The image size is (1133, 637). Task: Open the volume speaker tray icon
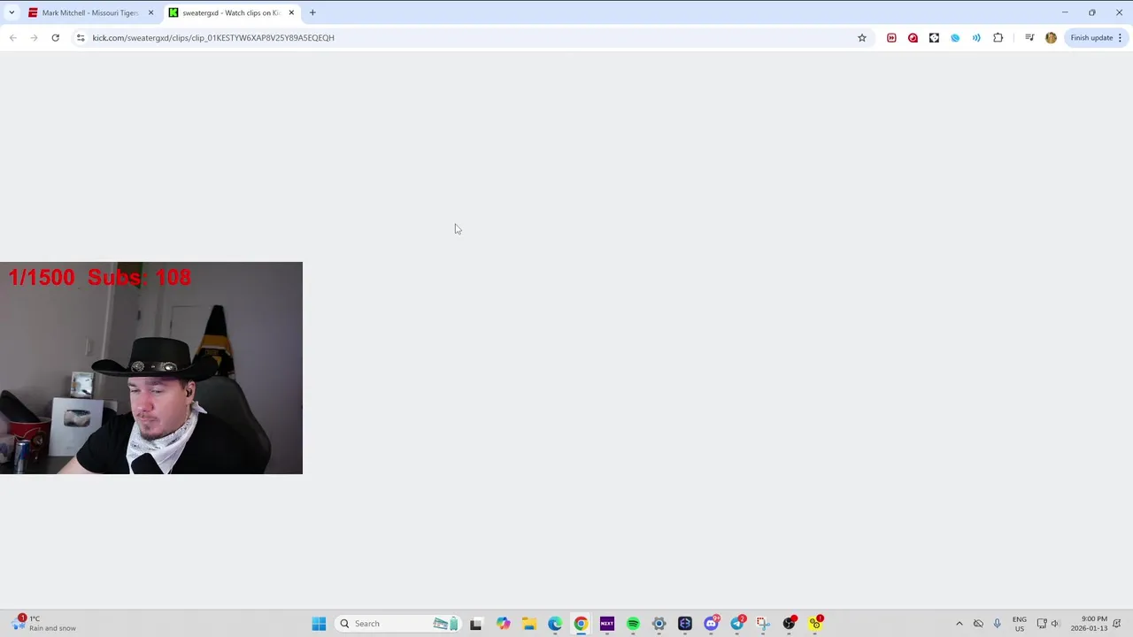[x=1055, y=624]
